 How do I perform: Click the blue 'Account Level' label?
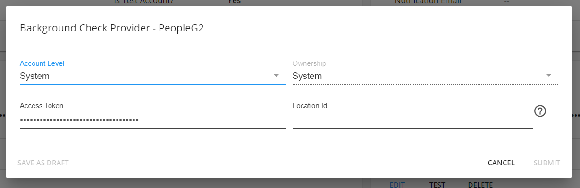pos(42,63)
